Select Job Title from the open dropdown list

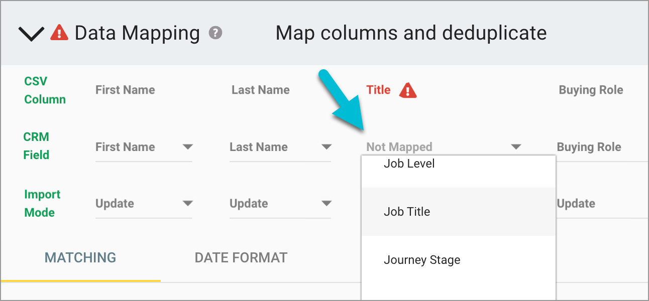coord(407,211)
